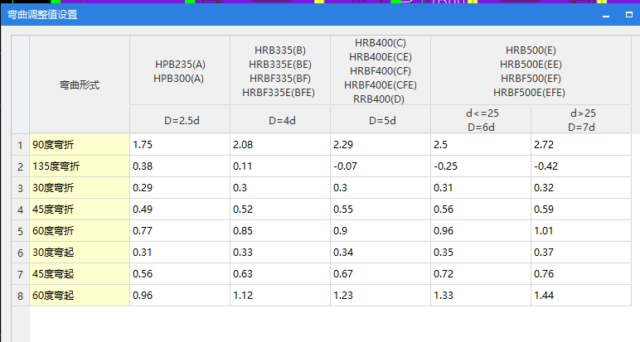Edit the 0.33 value for 30度弯起
Image resolution: width=640 pixels, height=342 pixels.
click(280, 253)
